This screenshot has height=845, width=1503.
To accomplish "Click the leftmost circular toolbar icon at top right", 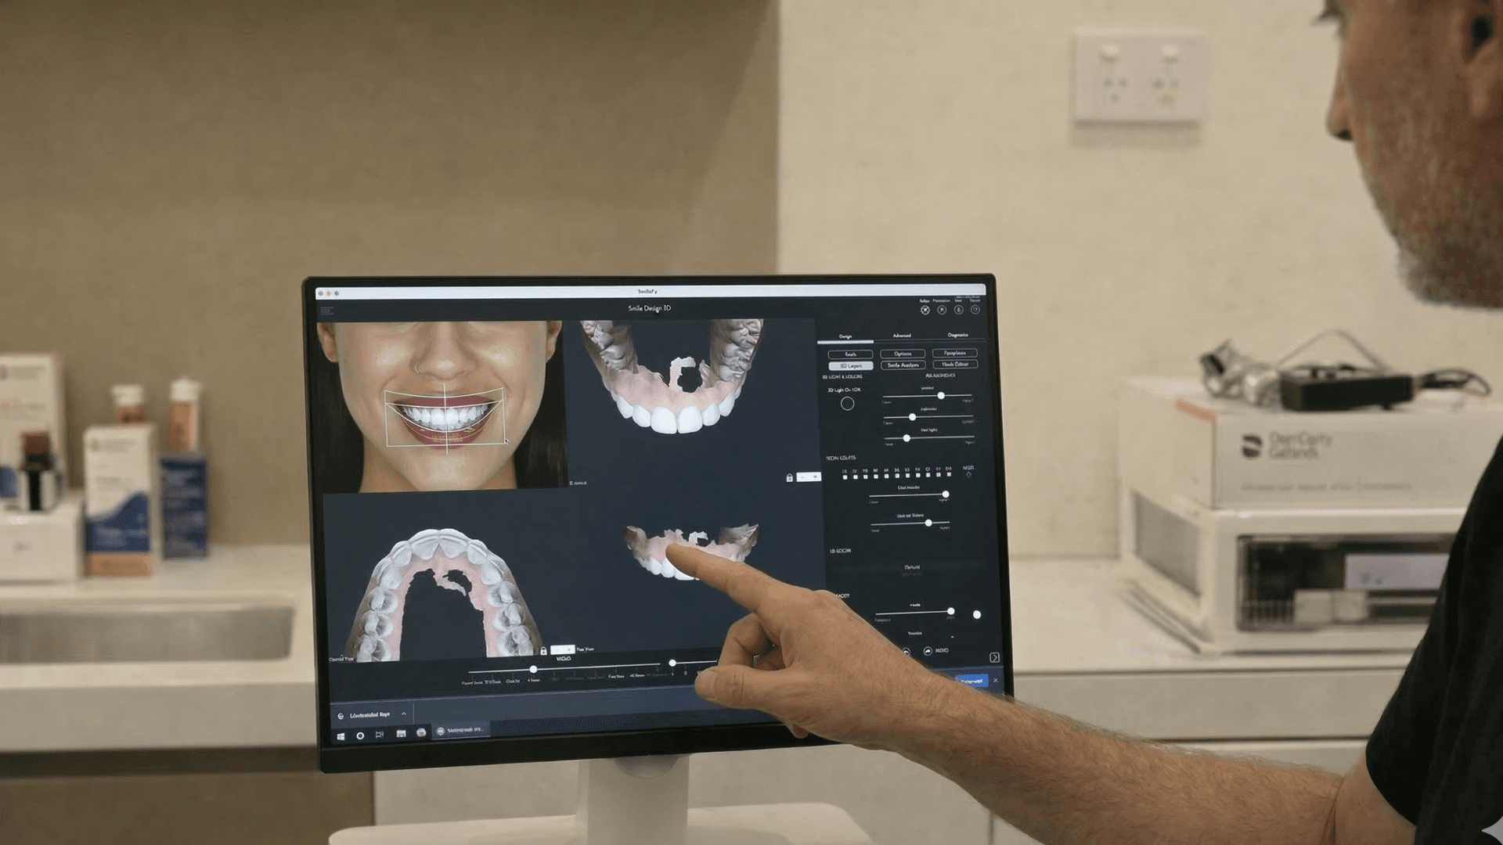I will tap(925, 311).
